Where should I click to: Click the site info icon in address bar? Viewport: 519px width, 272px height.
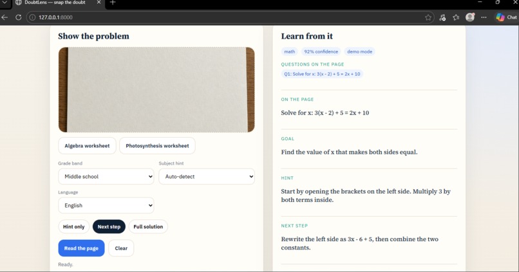pos(32,17)
